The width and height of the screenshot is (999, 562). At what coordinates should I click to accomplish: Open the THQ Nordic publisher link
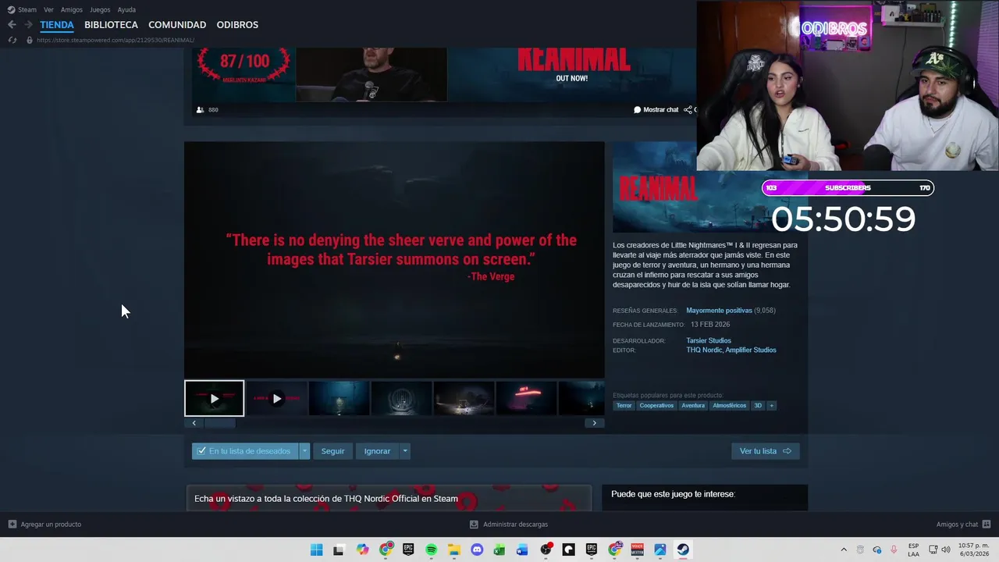(704, 350)
